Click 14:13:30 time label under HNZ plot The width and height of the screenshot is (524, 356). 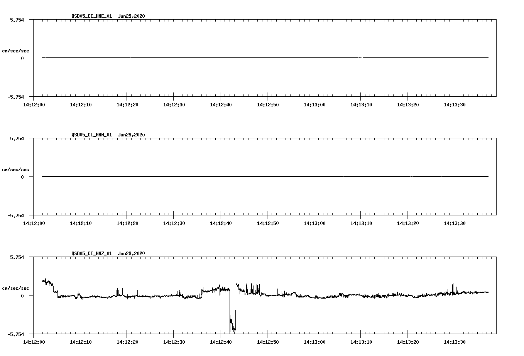454,342
